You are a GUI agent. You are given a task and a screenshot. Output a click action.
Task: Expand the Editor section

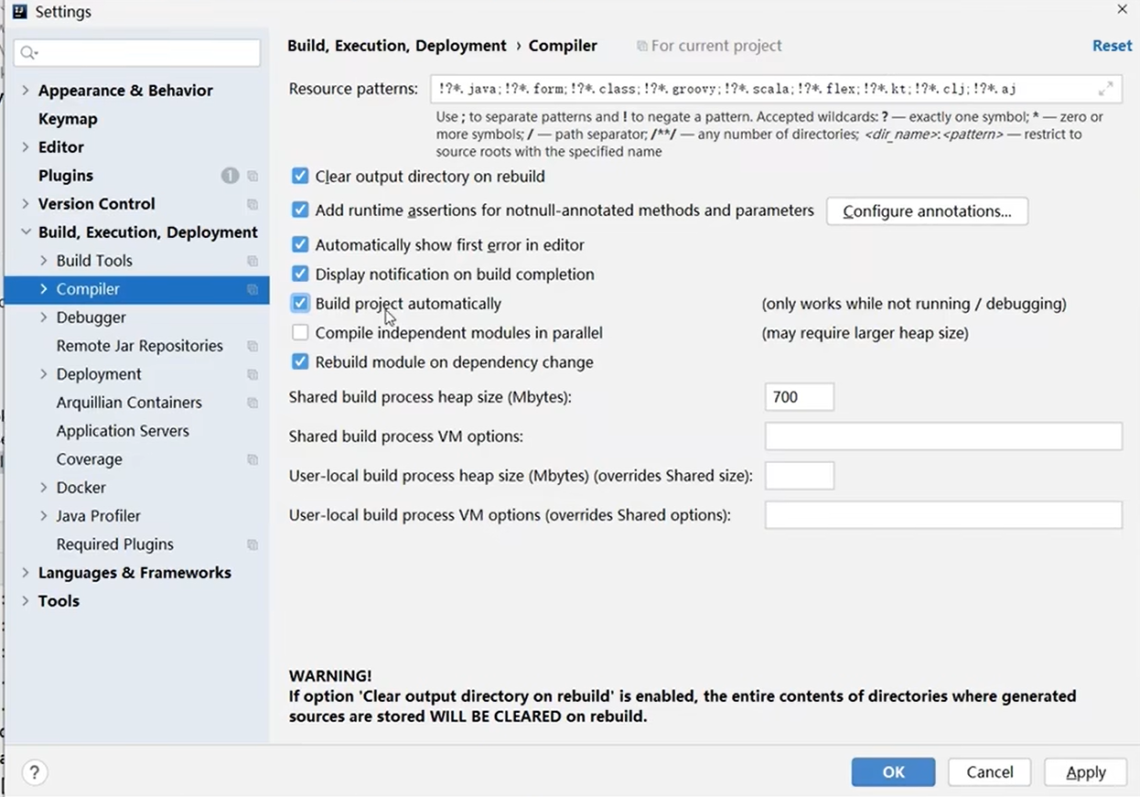pos(25,146)
